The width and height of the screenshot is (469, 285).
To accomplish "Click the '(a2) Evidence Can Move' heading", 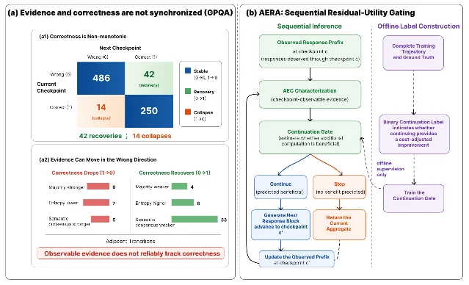I will (x=98, y=159).
